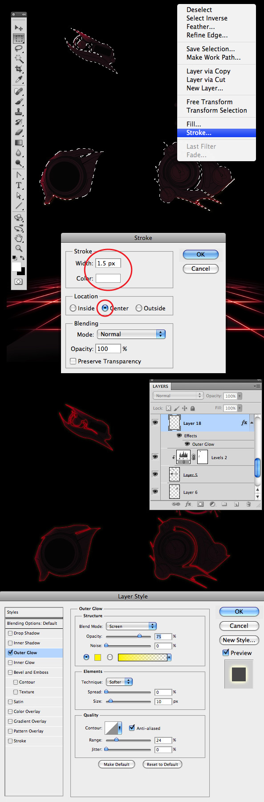Click Reset to Default button
This screenshot has width=264, height=802.
tap(162, 764)
